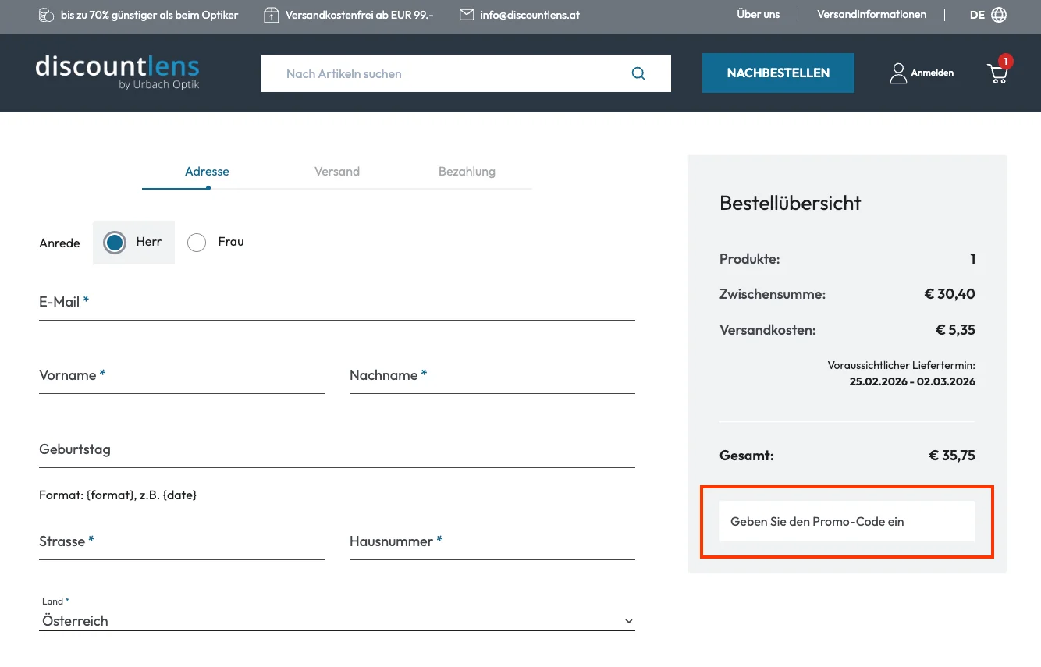
Task: Click the envelope icon beside the support email
Action: (467, 14)
